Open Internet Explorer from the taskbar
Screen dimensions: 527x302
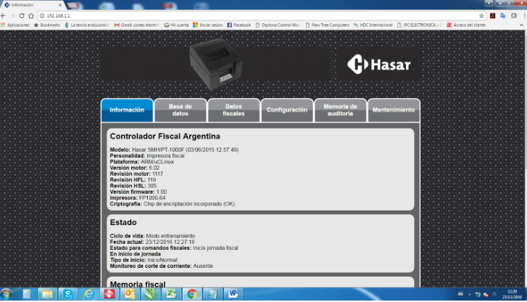click(88, 294)
